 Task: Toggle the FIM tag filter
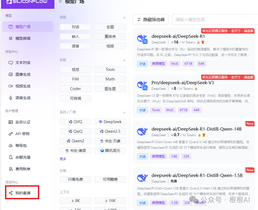pyautogui.click(x=75, y=79)
